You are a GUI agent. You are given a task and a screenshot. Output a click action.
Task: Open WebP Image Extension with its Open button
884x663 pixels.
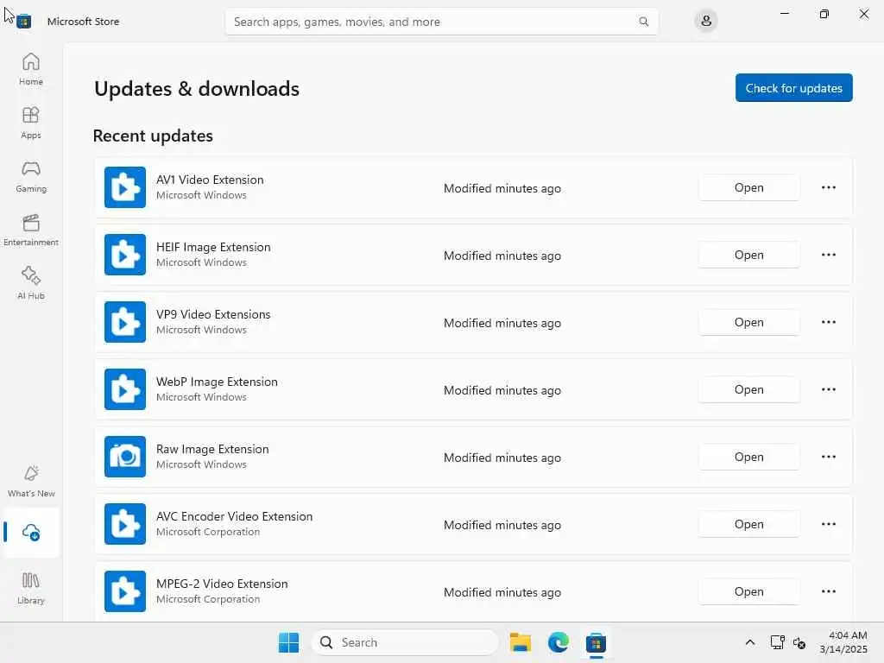[748, 389]
